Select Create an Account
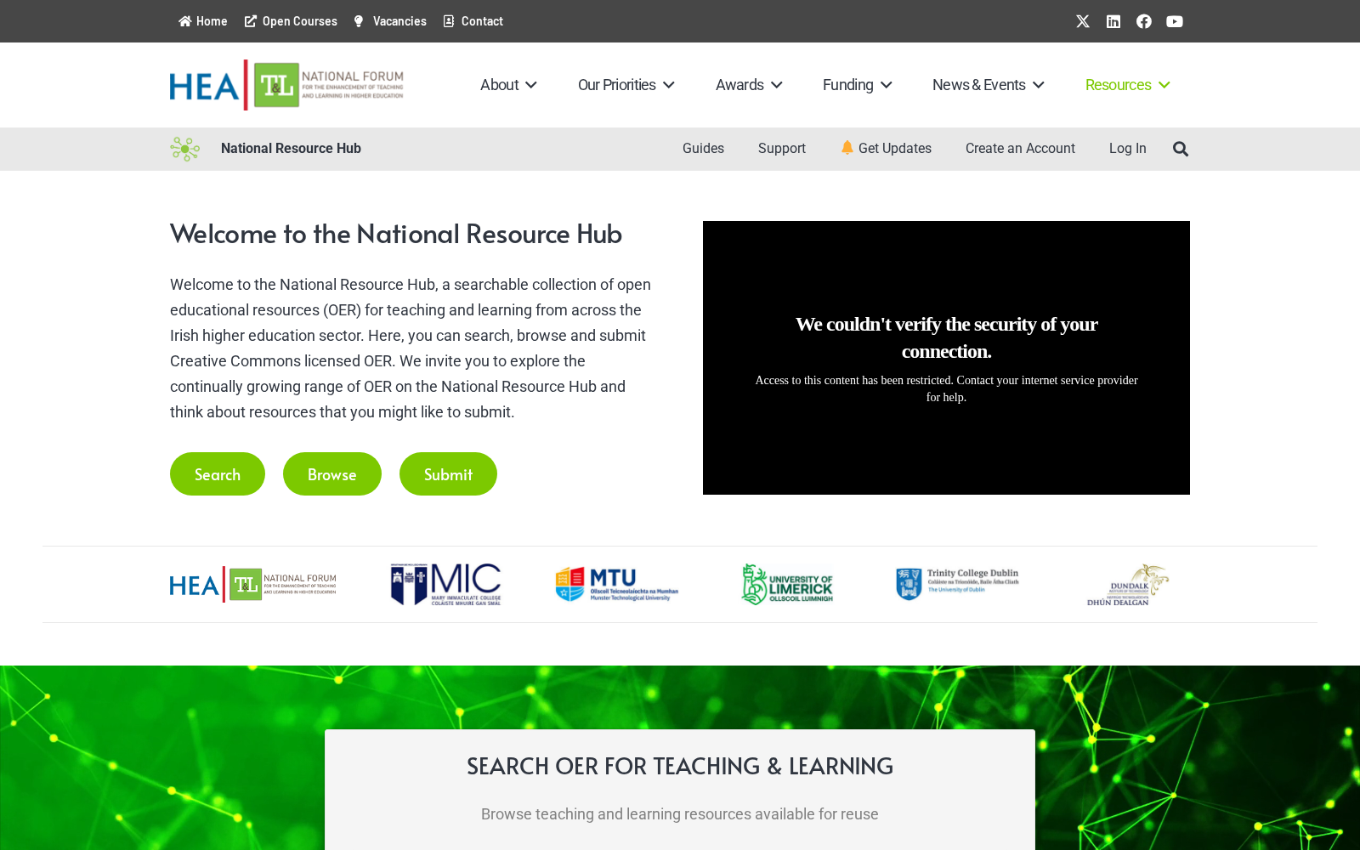This screenshot has height=850, width=1360. click(x=1020, y=149)
